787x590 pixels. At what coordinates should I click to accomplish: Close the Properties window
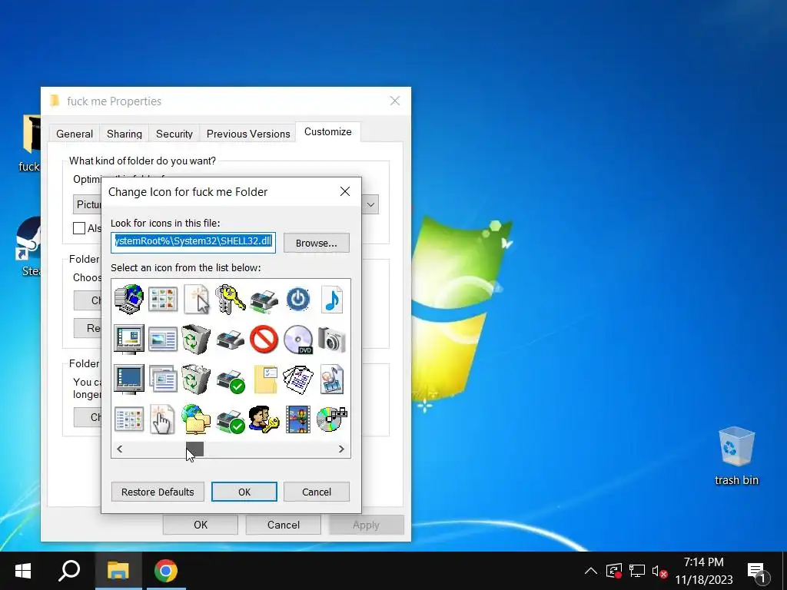tap(395, 101)
